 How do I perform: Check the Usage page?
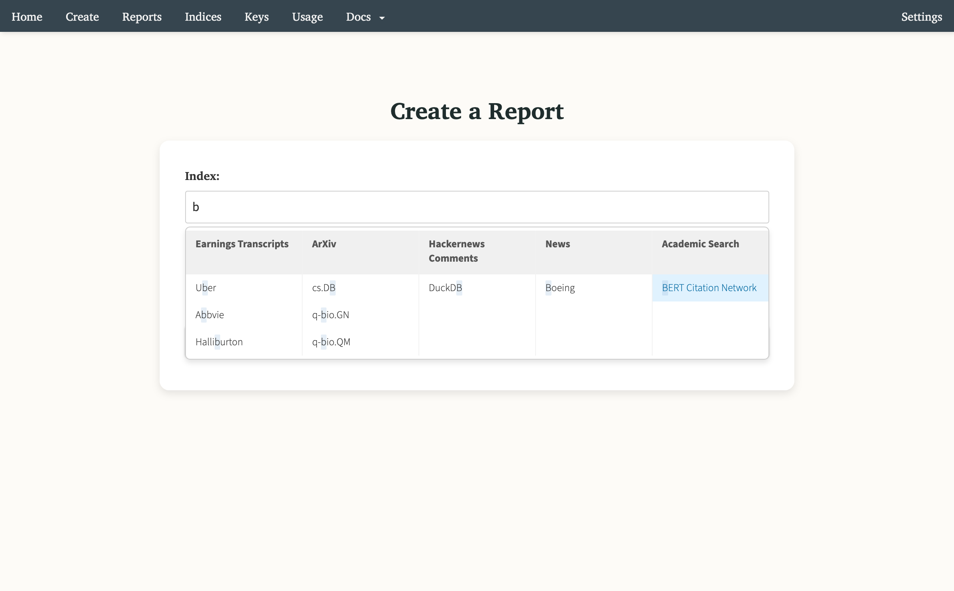click(307, 17)
